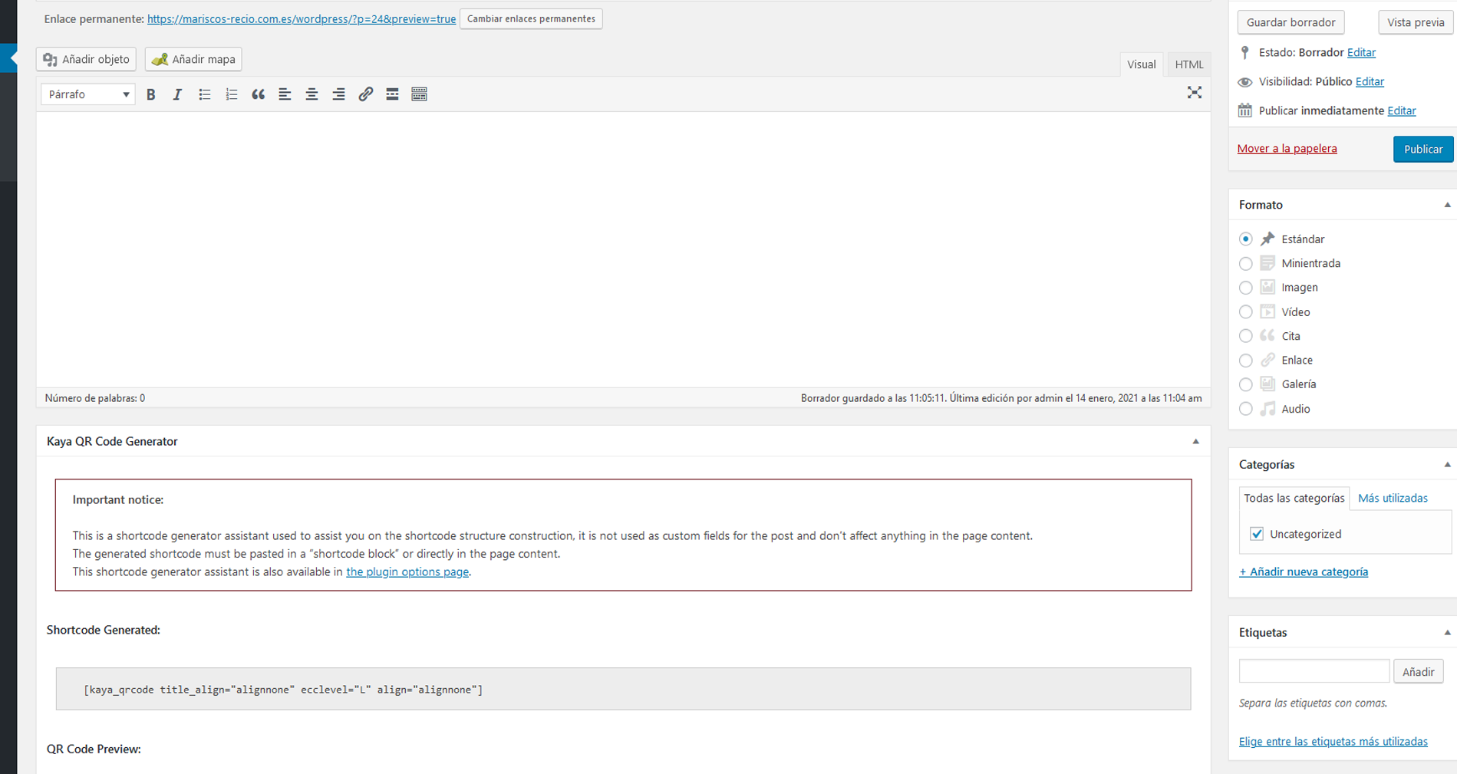
Task: Switch to the Visual editor tab
Action: coord(1141,64)
